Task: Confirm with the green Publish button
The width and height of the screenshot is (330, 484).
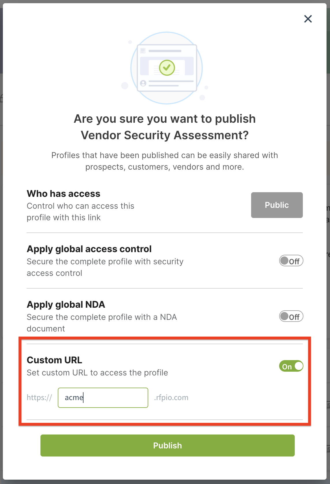Action: (x=168, y=445)
